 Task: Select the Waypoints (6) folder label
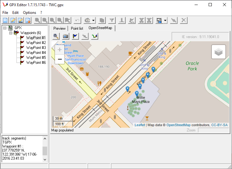point(30,33)
